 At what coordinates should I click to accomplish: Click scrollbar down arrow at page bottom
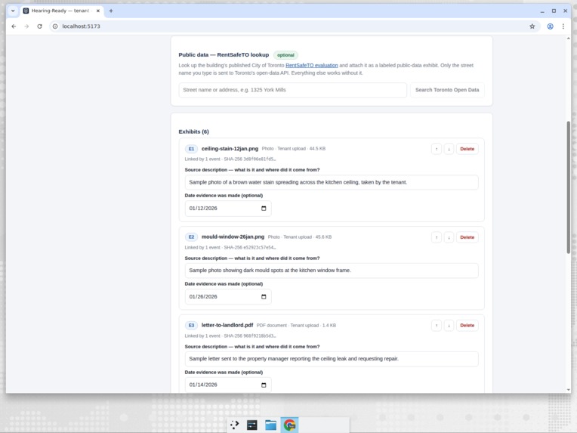568,390
